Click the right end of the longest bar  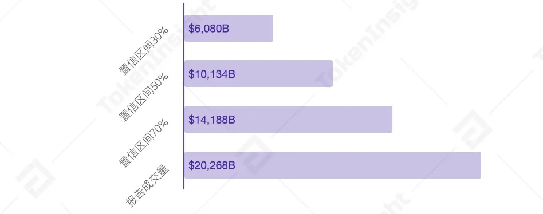point(479,165)
